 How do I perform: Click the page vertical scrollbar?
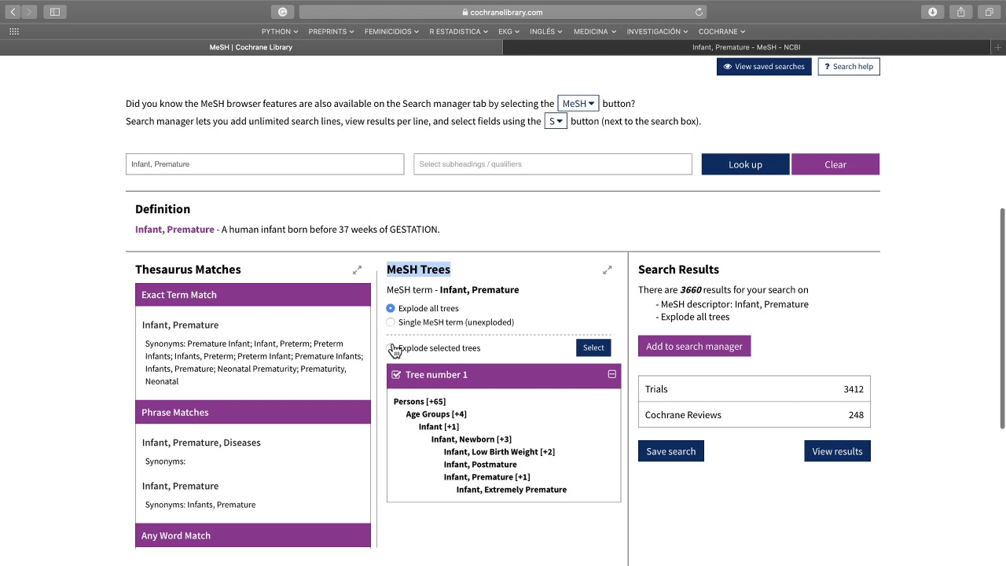pyautogui.click(x=1002, y=318)
